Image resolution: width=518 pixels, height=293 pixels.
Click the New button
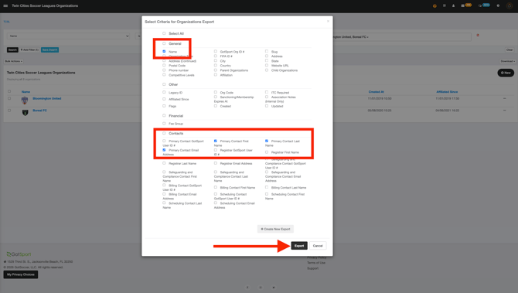506,73
